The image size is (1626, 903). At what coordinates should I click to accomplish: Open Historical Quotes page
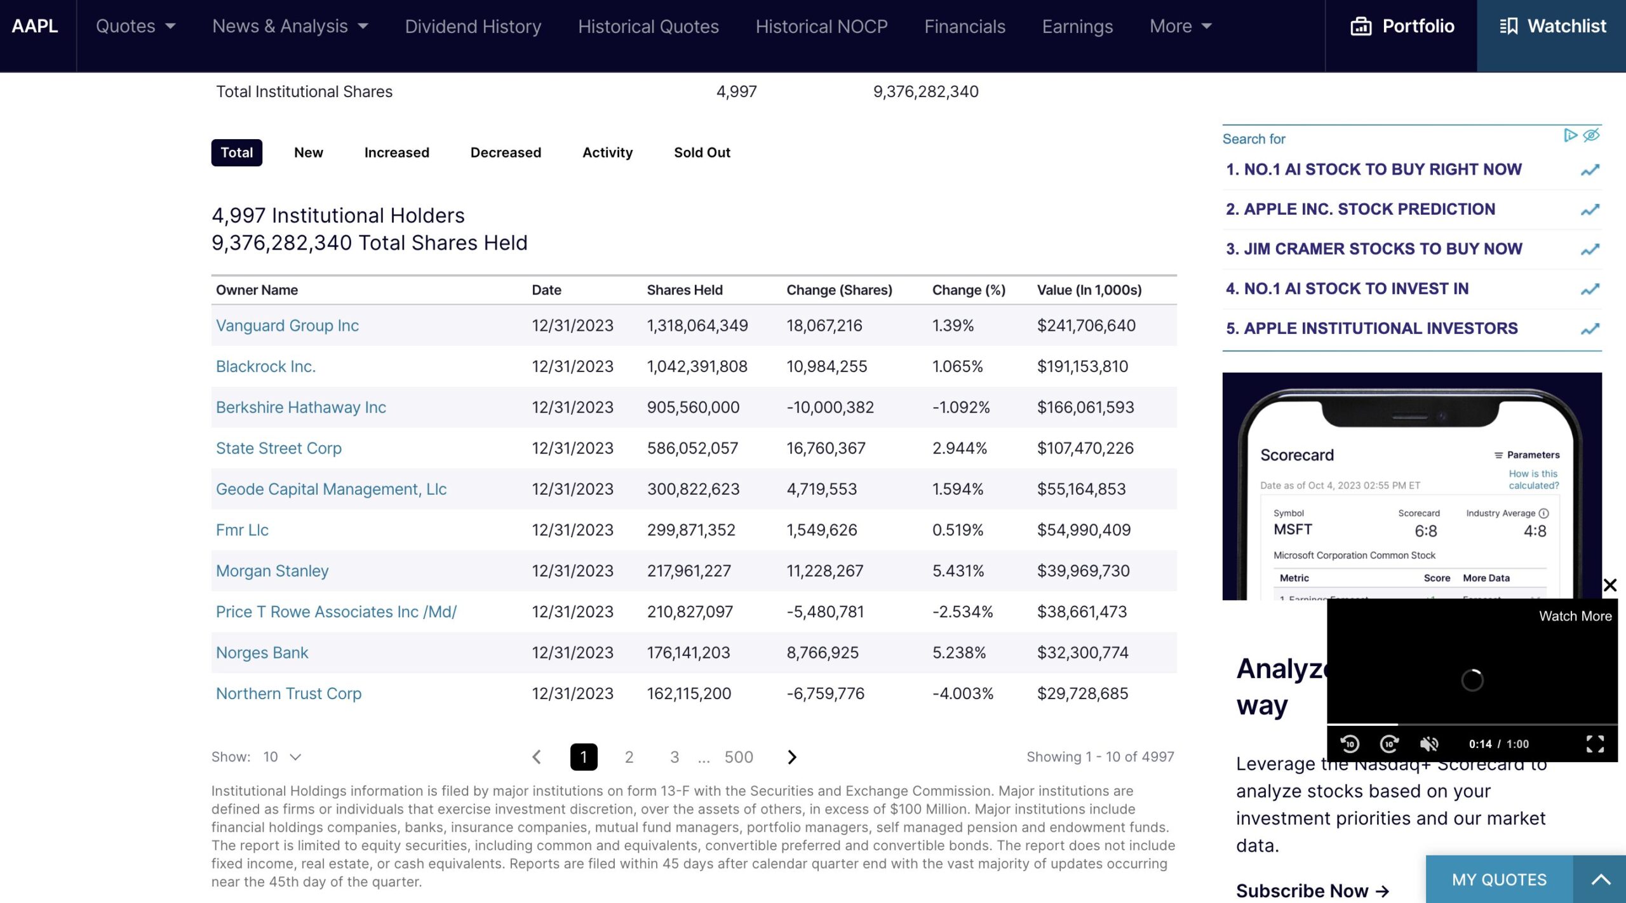click(x=648, y=27)
